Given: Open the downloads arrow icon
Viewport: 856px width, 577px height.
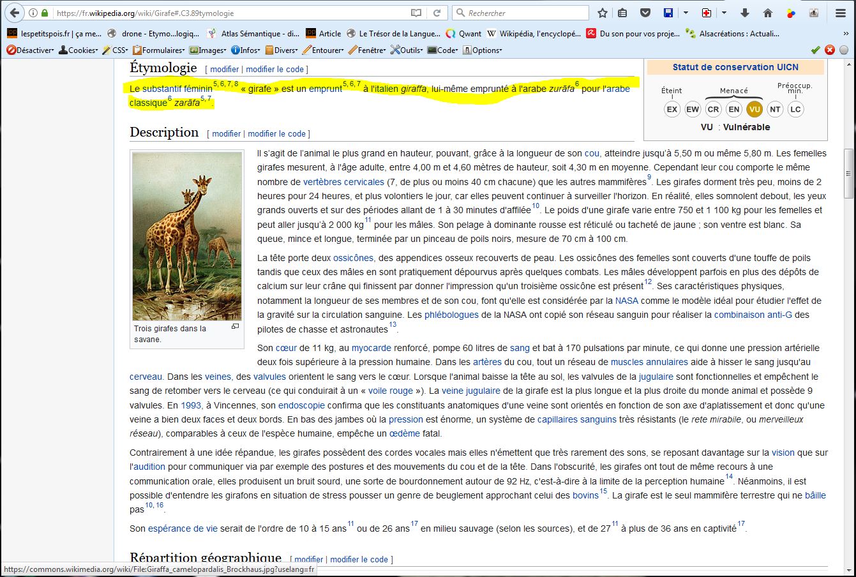Looking at the screenshot, I should click(745, 13).
